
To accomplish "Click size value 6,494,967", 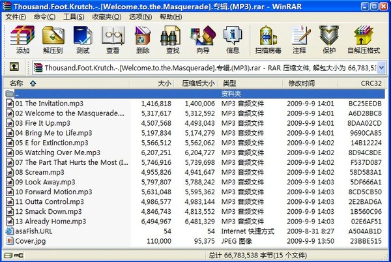I will [x=156, y=222].
